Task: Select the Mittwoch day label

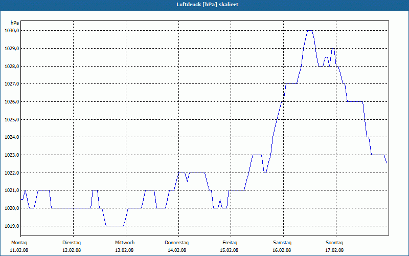Action: coord(125,243)
